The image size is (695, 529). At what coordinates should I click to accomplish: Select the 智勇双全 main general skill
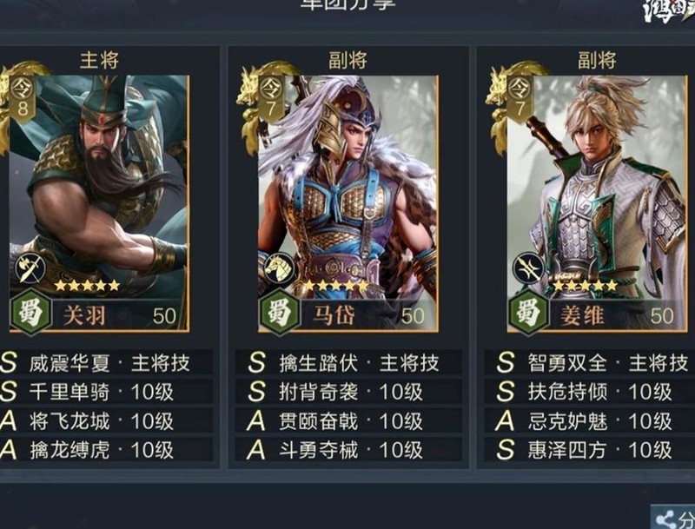590,363
